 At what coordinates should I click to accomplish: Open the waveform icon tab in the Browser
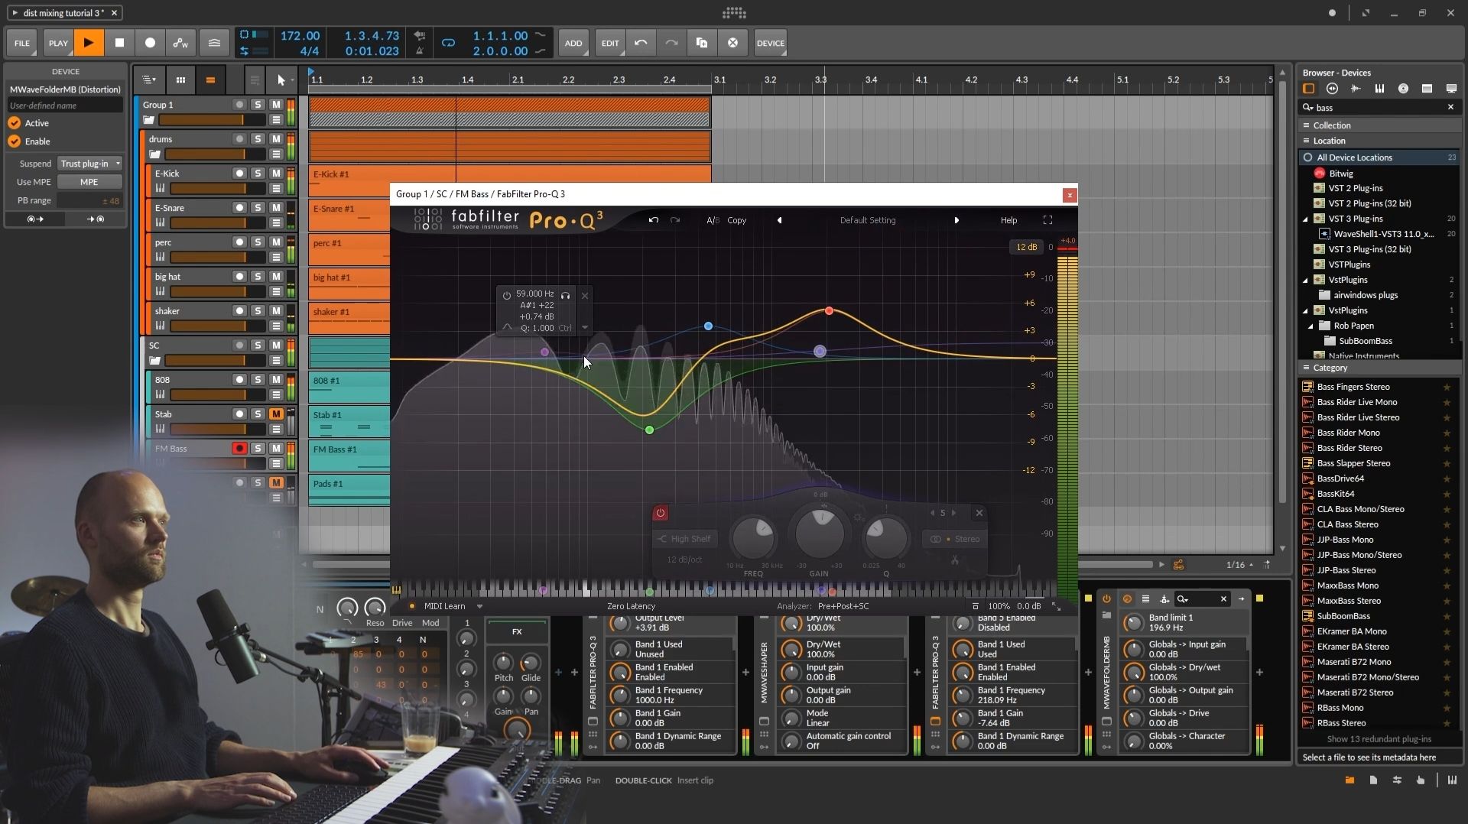click(1356, 89)
